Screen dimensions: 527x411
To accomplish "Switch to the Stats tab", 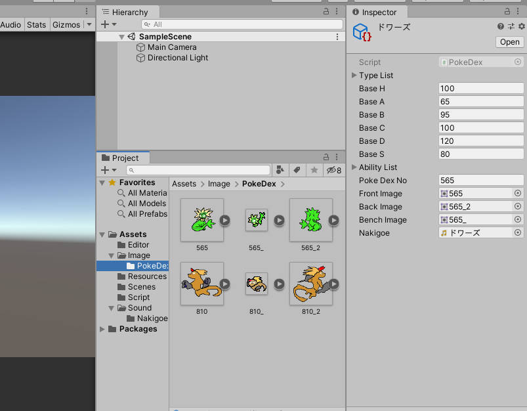I will [37, 24].
